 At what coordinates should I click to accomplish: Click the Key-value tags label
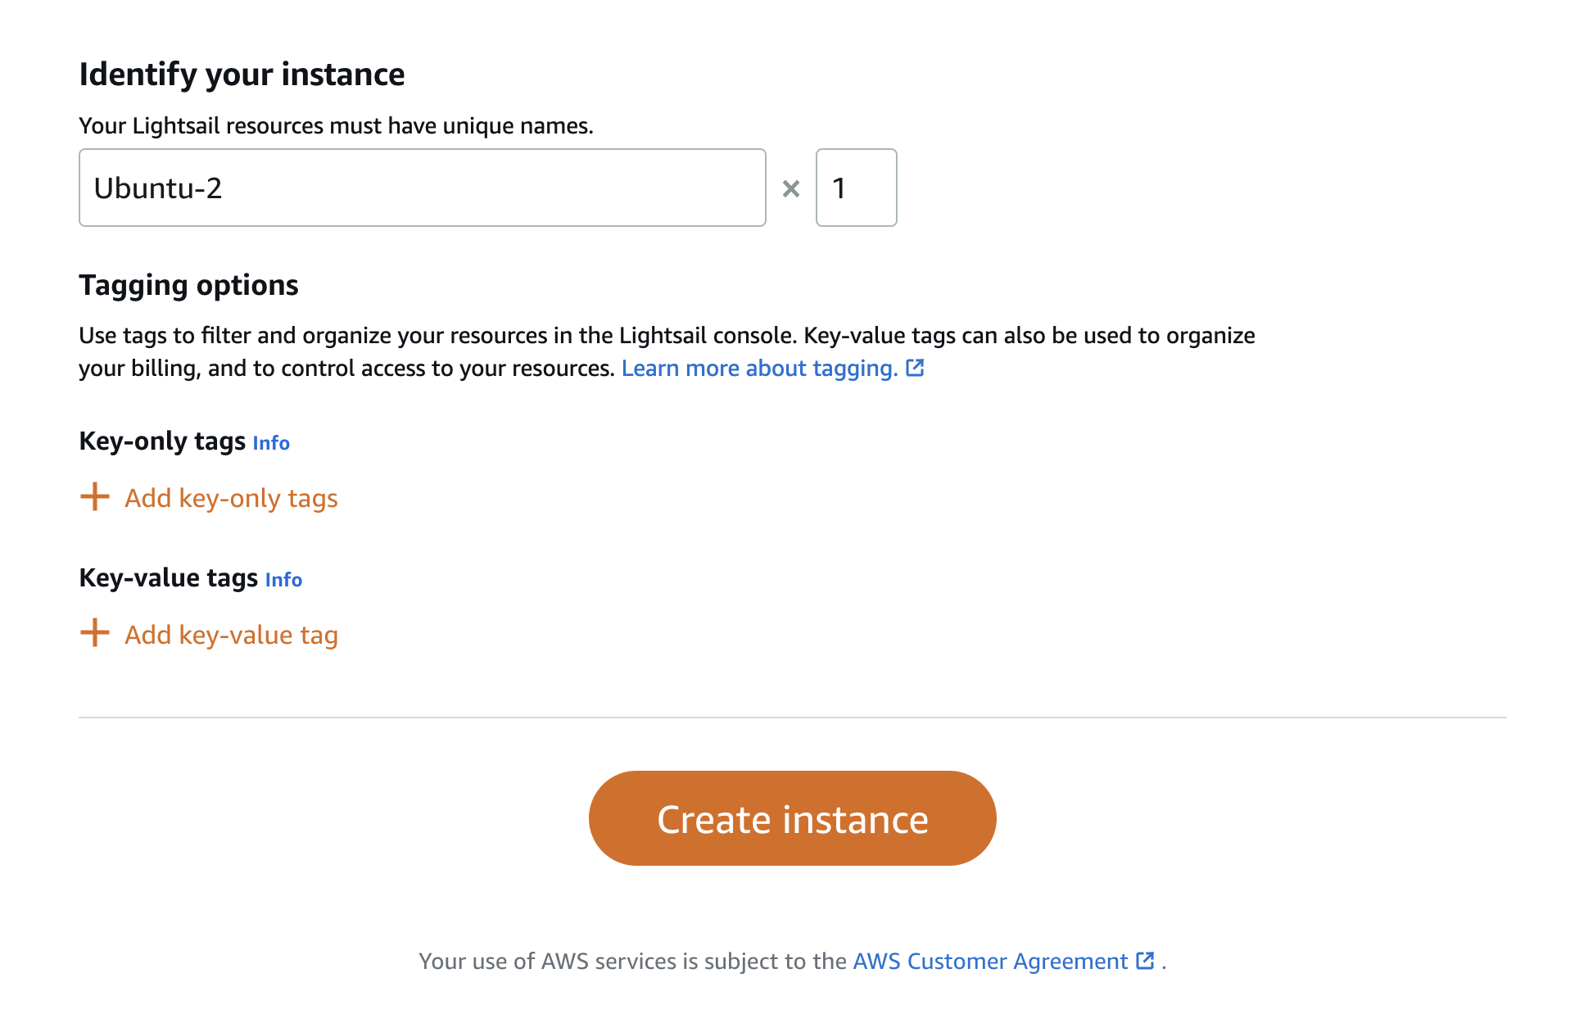coord(168,577)
